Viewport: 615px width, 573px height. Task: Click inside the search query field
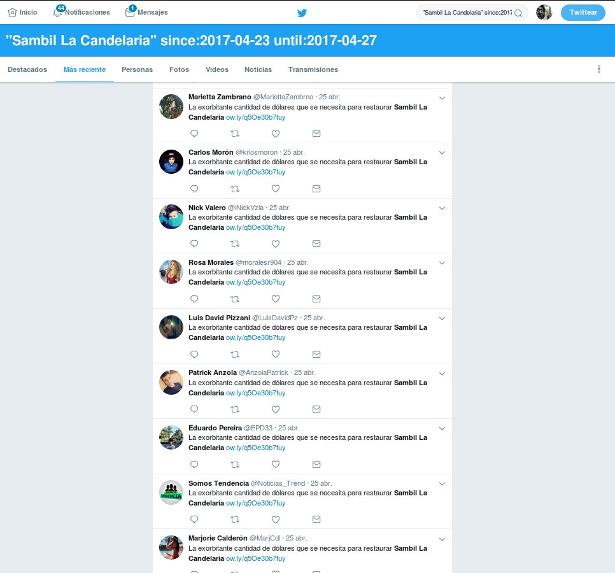tap(466, 13)
